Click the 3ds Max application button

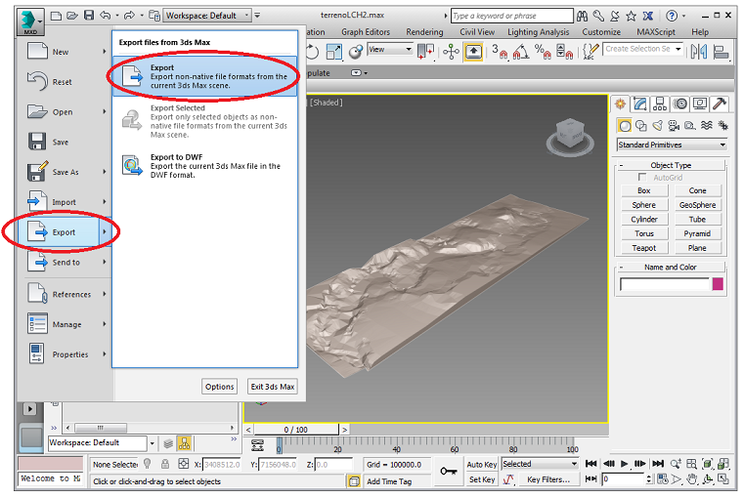pos(30,21)
